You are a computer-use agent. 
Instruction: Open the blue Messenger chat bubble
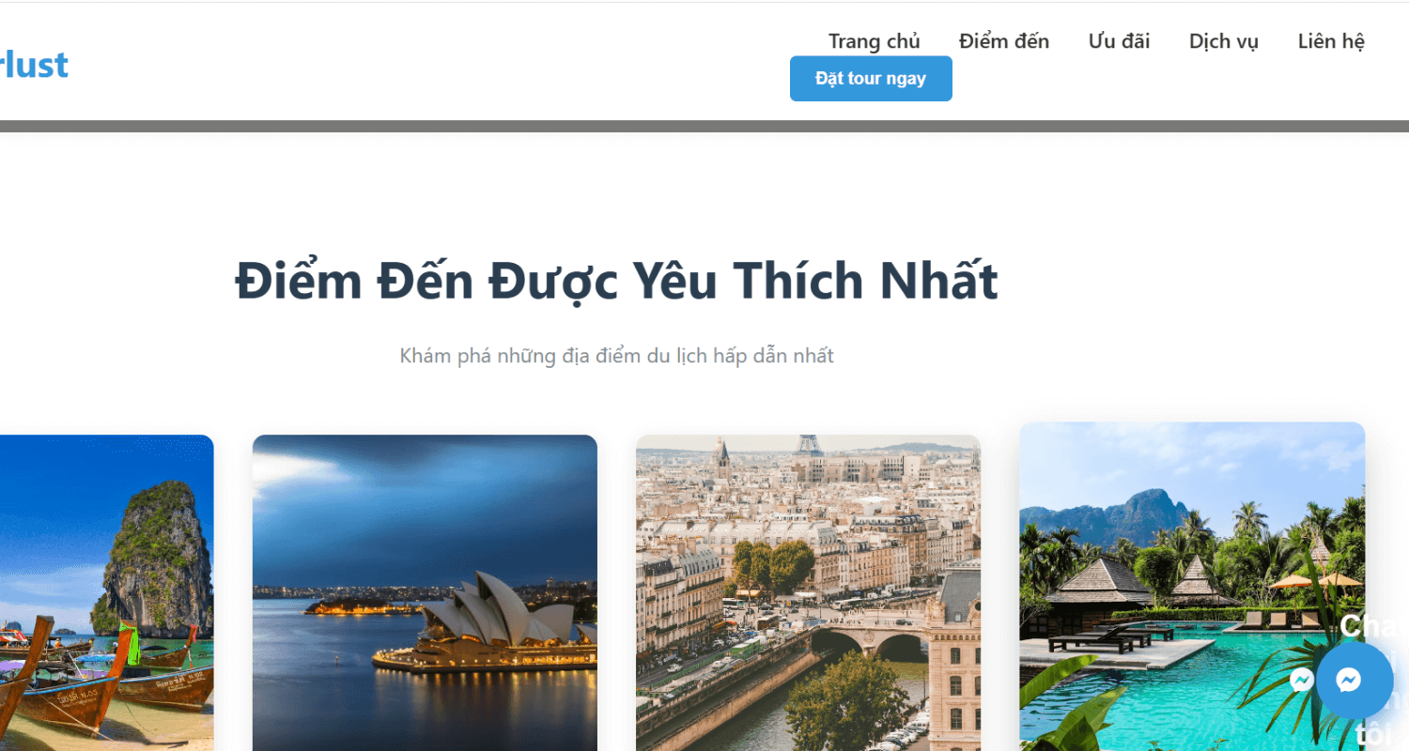point(1355,681)
